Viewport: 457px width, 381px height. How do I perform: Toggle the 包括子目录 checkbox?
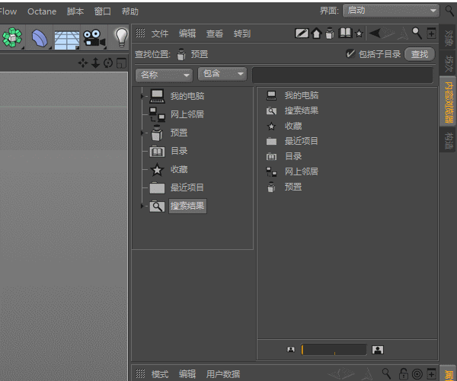coord(350,53)
